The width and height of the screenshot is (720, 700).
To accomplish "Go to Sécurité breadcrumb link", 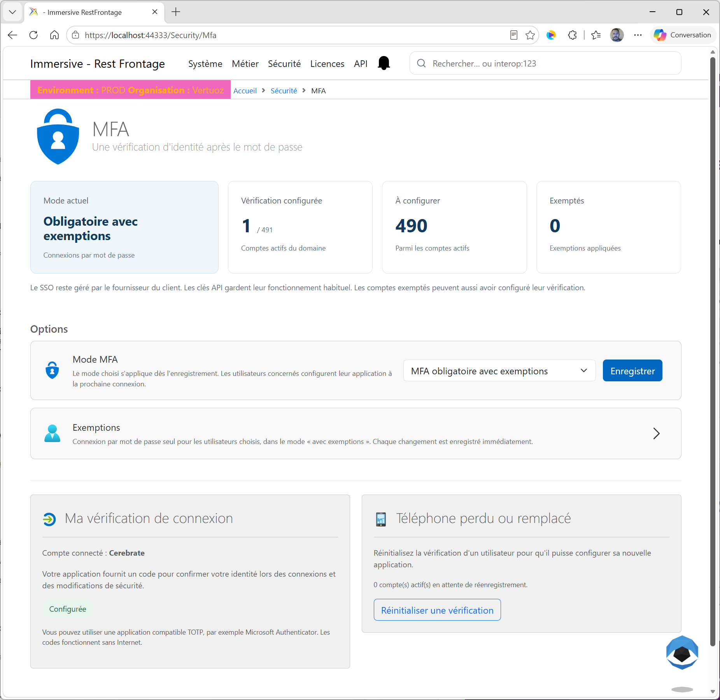I will [x=284, y=91].
